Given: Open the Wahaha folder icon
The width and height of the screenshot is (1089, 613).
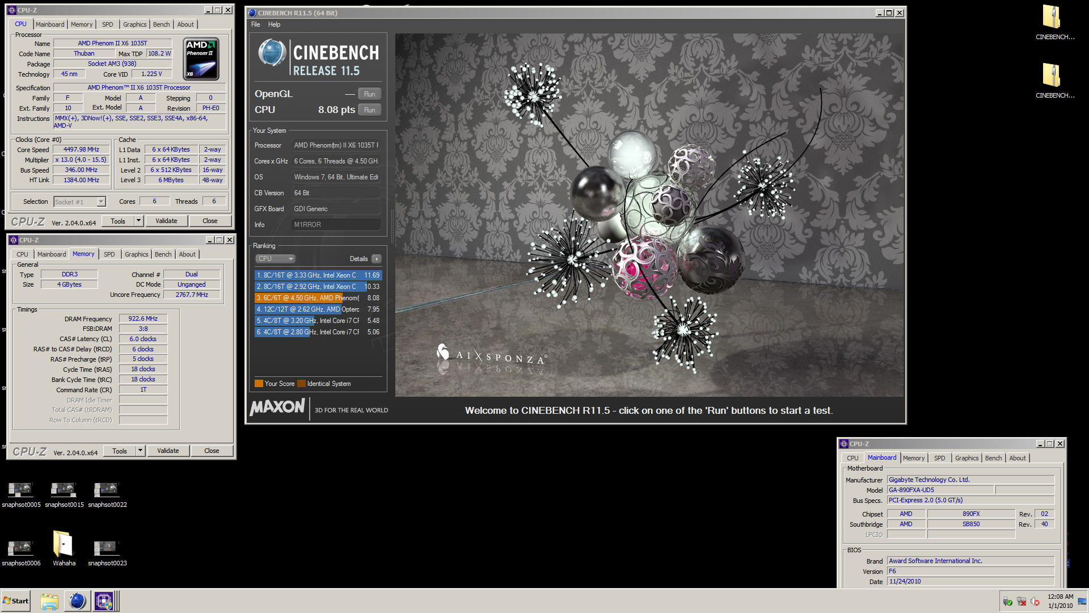Looking at the screenshot, I should click(x=64, y=548).
